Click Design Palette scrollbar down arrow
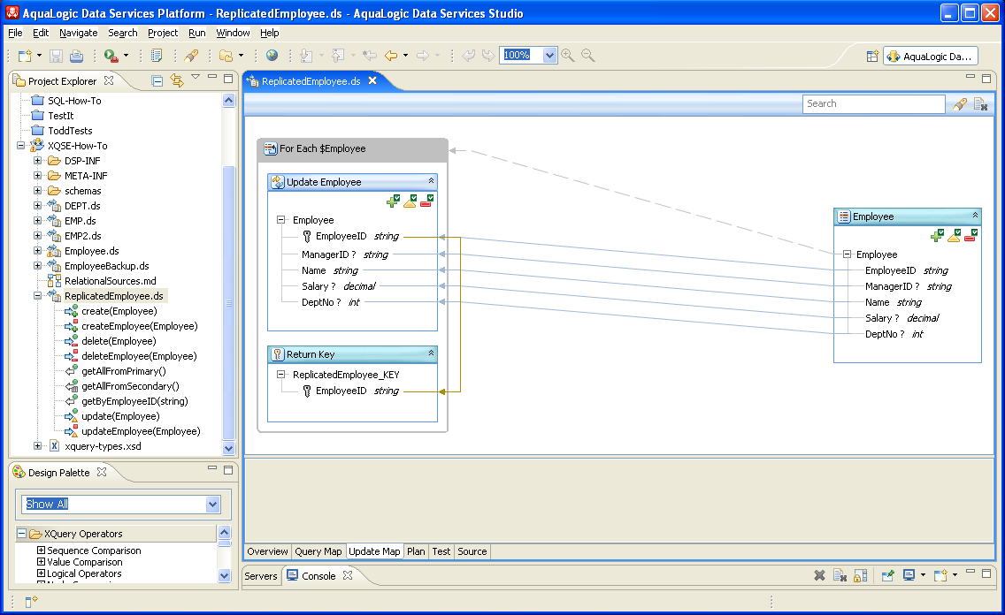 click(x=225, y=575)
